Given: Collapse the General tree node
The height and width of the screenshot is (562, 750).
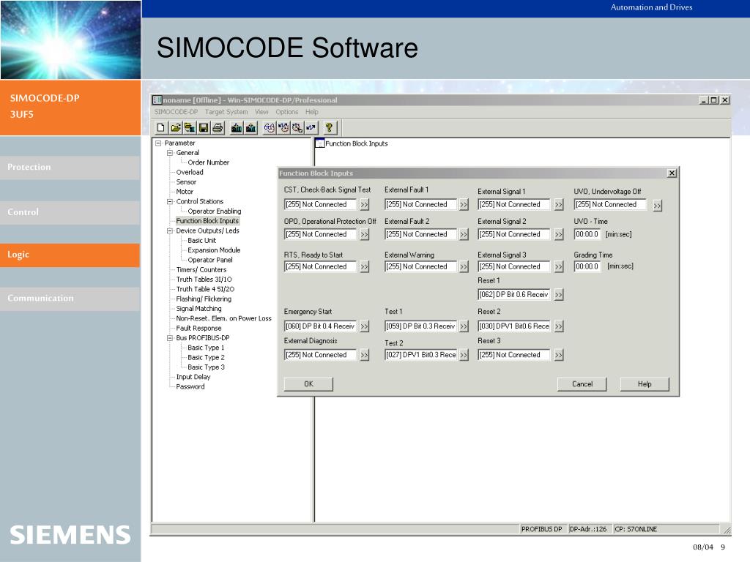Looking at the screenshot, I should [170, 153].
